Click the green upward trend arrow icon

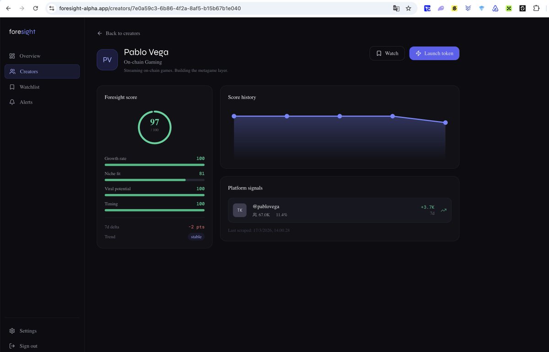click(x=443, y=210)
